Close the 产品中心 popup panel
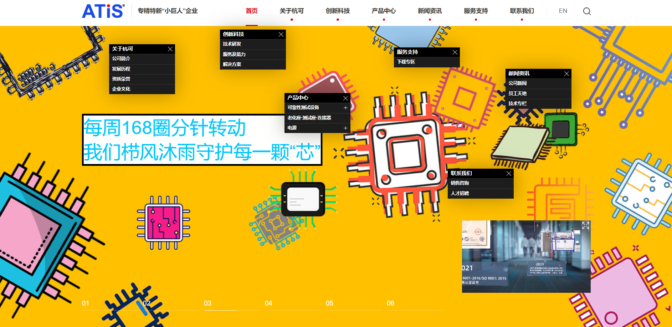The width and height of the screenshot is (672, 327). pos(345,98)
